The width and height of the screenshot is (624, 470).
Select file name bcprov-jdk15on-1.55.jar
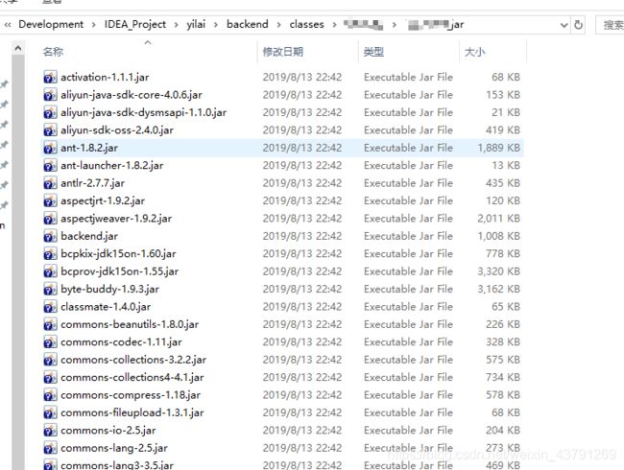tap(119, 271)
